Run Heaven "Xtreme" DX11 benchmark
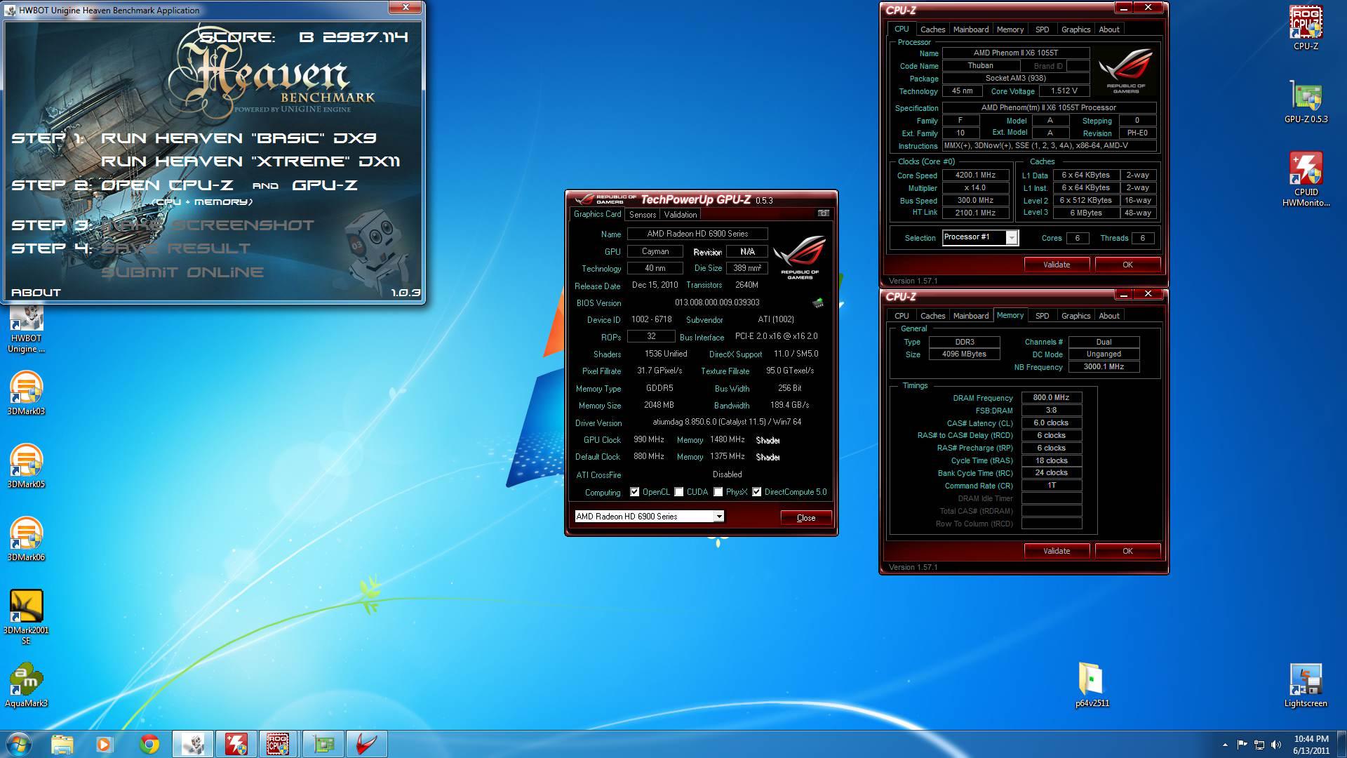 click(250, 161)
